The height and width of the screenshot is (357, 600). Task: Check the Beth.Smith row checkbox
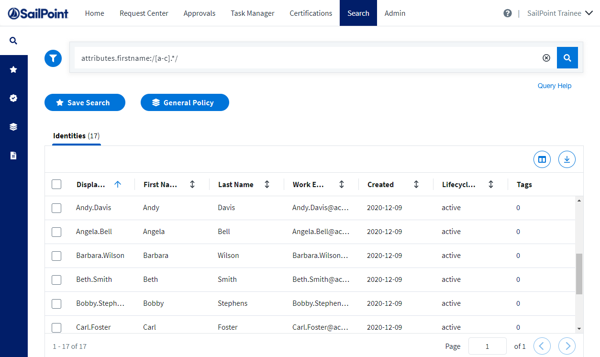(x=56, y=279)
